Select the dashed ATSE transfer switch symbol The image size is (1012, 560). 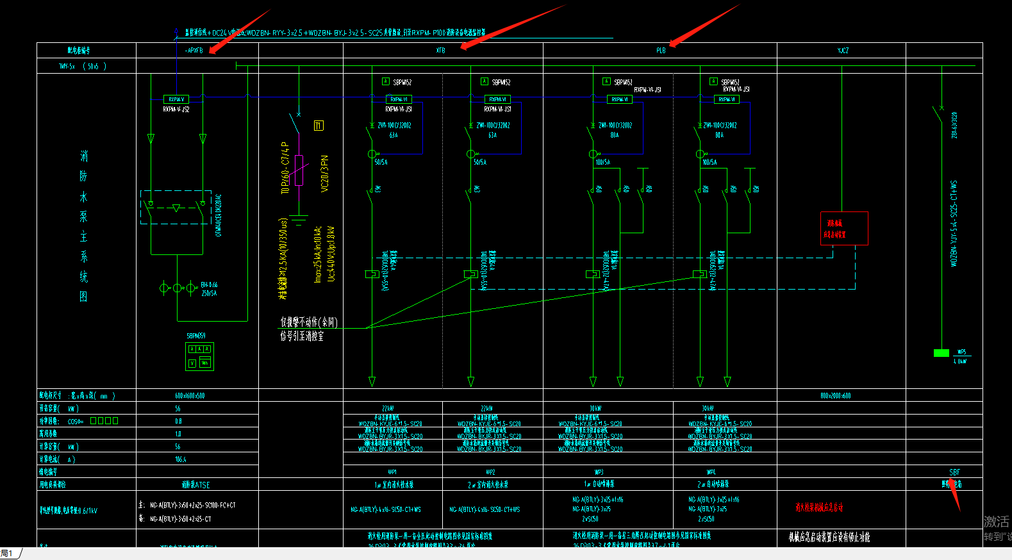(x=176, y=207)
